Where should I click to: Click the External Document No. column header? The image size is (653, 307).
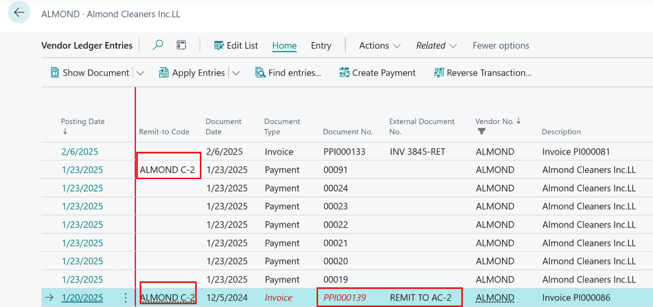[422, 126]
